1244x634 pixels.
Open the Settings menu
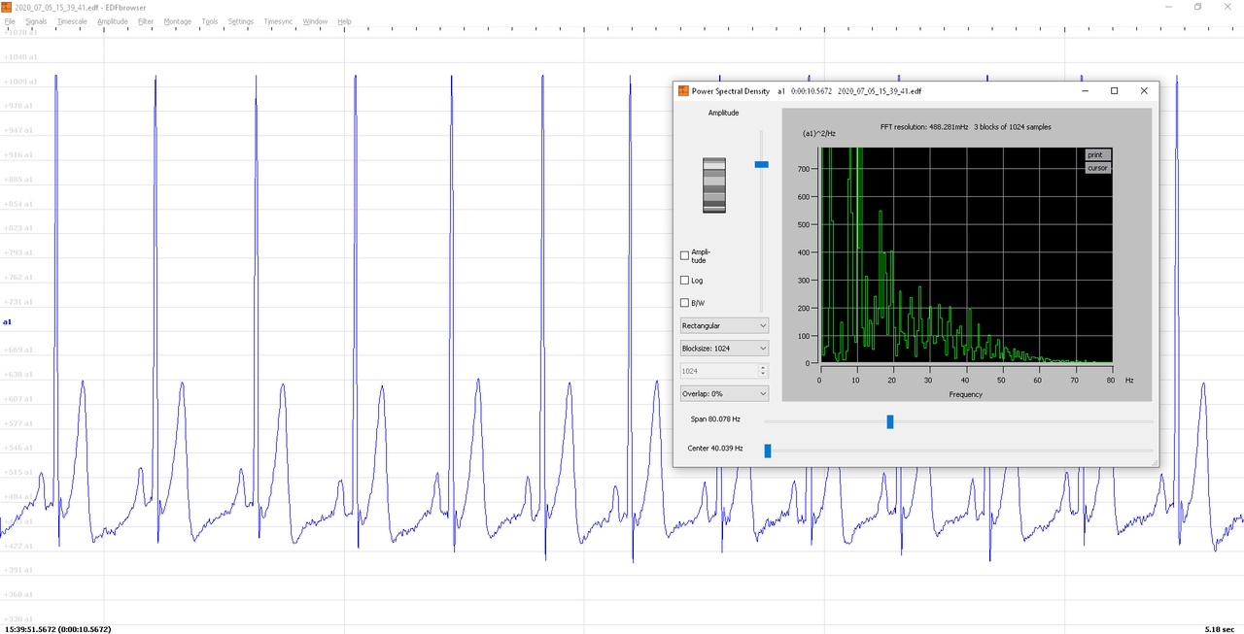(241, 21)
